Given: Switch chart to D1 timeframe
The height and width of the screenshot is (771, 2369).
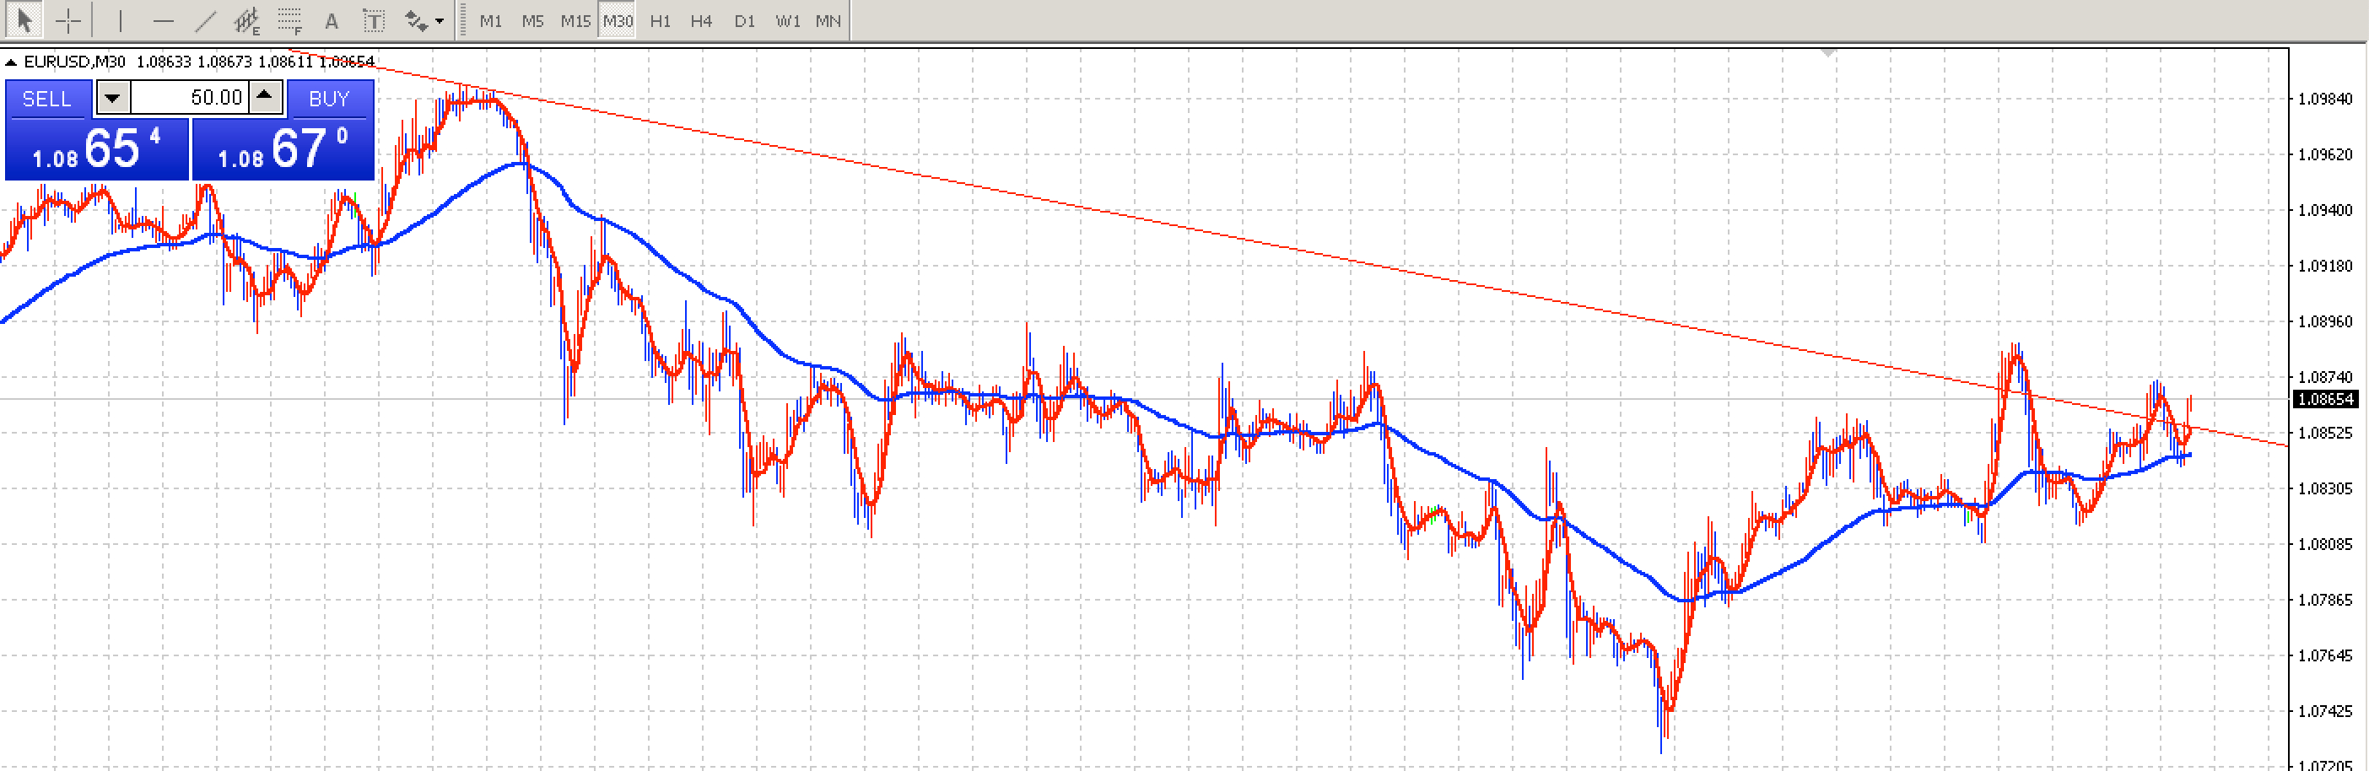Looking at the screenshot, I should (x=745, y=20).
